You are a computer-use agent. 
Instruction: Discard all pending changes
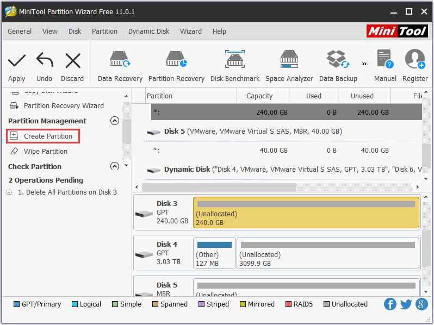pyautogui.click(x=72, y=66)
